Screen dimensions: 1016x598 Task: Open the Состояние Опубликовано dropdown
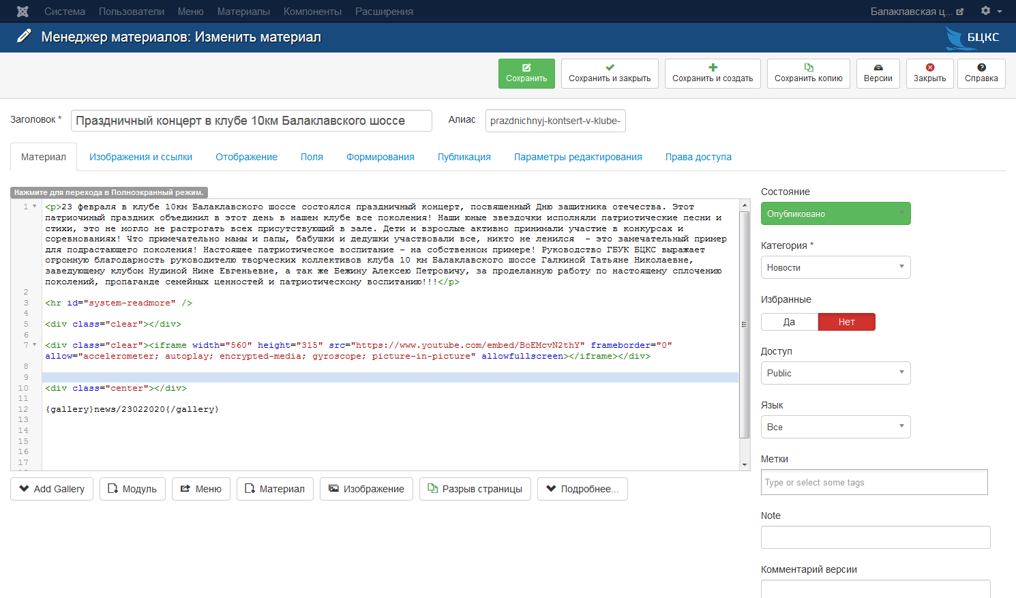[836, 213]
